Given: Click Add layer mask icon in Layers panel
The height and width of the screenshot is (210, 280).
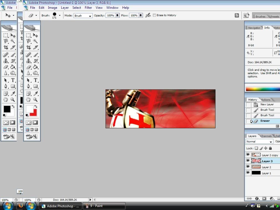Looking at the screenshot, I should coord(264,199).
